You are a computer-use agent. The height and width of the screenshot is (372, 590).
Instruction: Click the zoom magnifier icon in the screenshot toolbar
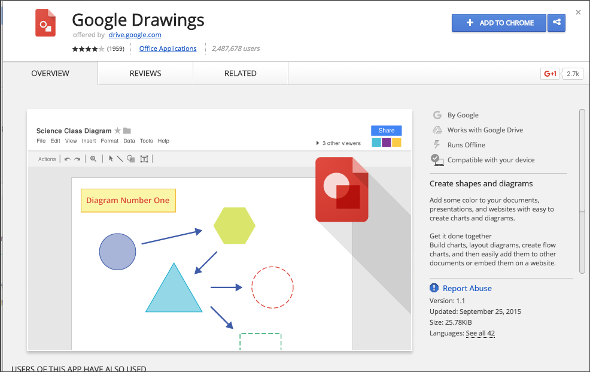point(93,159)
